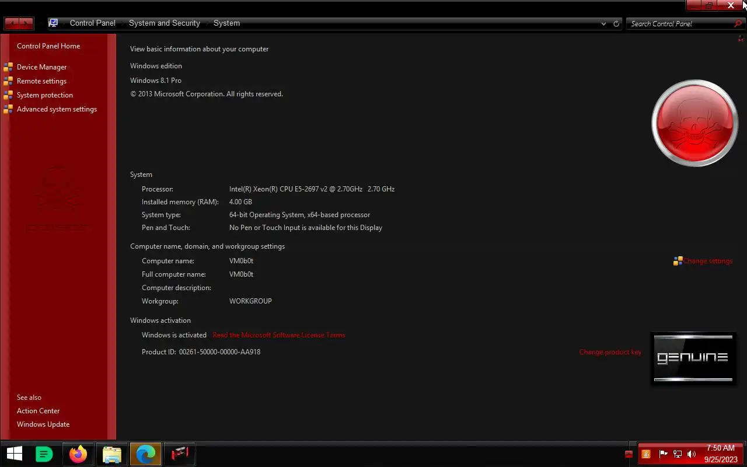
Task: Open Action Center under See also
Action: 38,411
